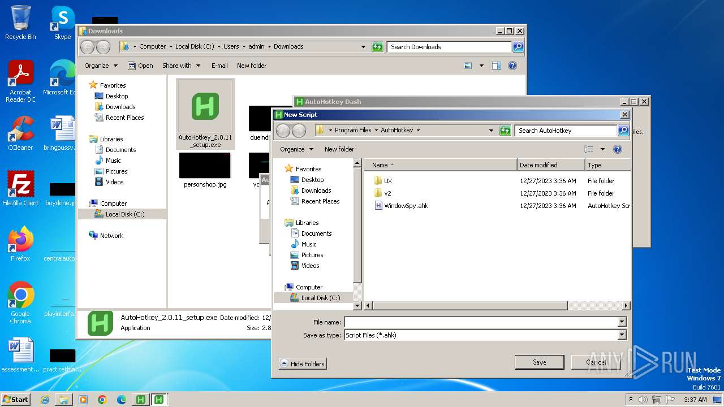Click refresh icon in New Script address bar
Viewport: 724px width, 407px height.
pyautogui.click(x=505, y=131)
